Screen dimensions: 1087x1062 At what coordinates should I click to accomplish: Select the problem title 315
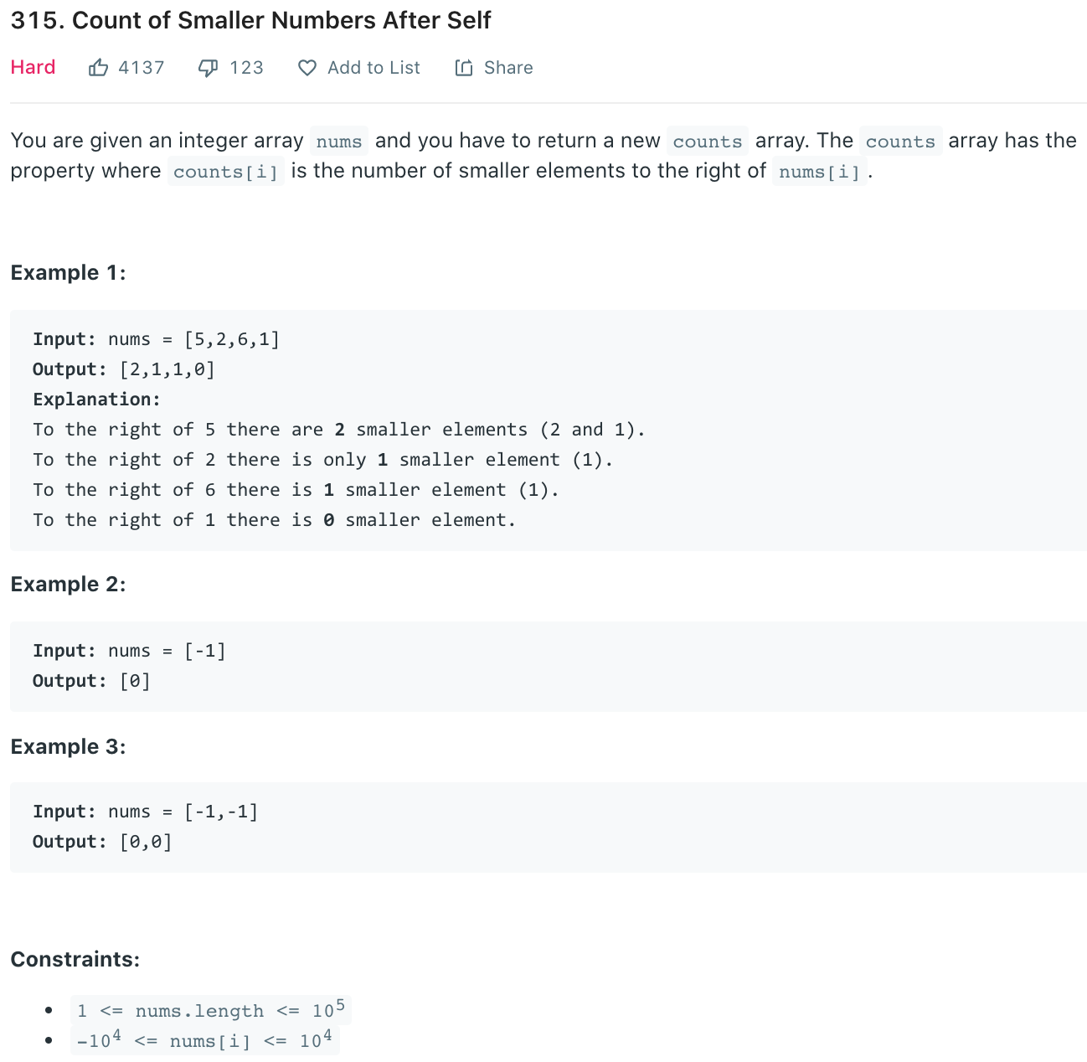tap(250, 20)
